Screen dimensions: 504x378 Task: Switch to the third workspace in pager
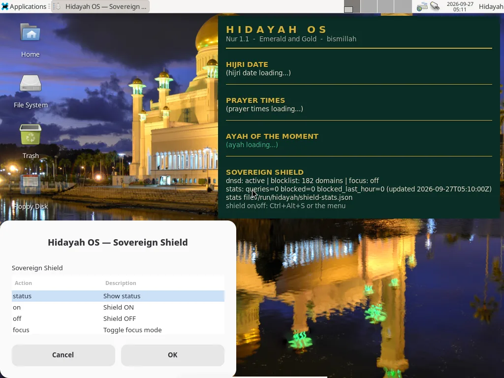[386, 6]
